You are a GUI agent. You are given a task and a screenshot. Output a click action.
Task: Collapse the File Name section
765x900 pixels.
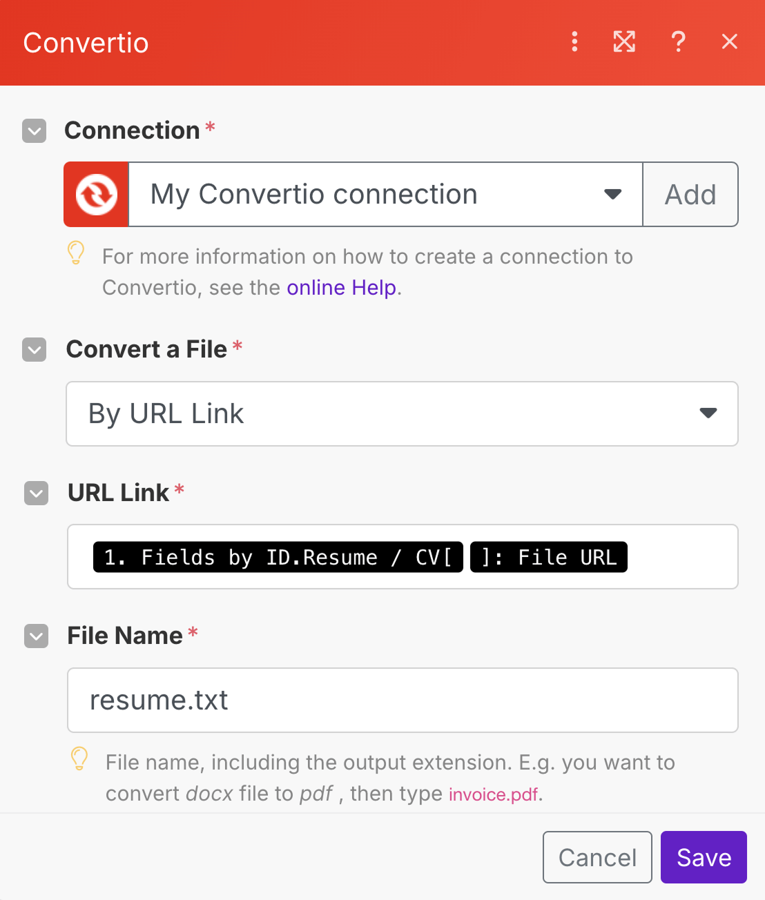pos(36,636)
